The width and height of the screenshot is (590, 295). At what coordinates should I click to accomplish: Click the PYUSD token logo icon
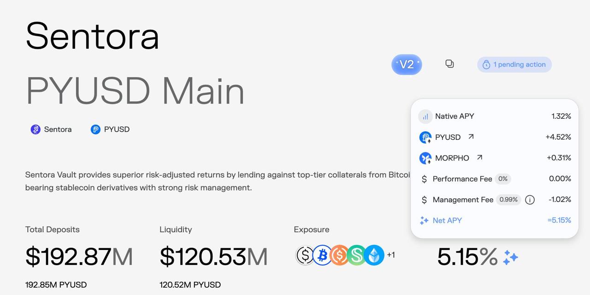[95, 129]
